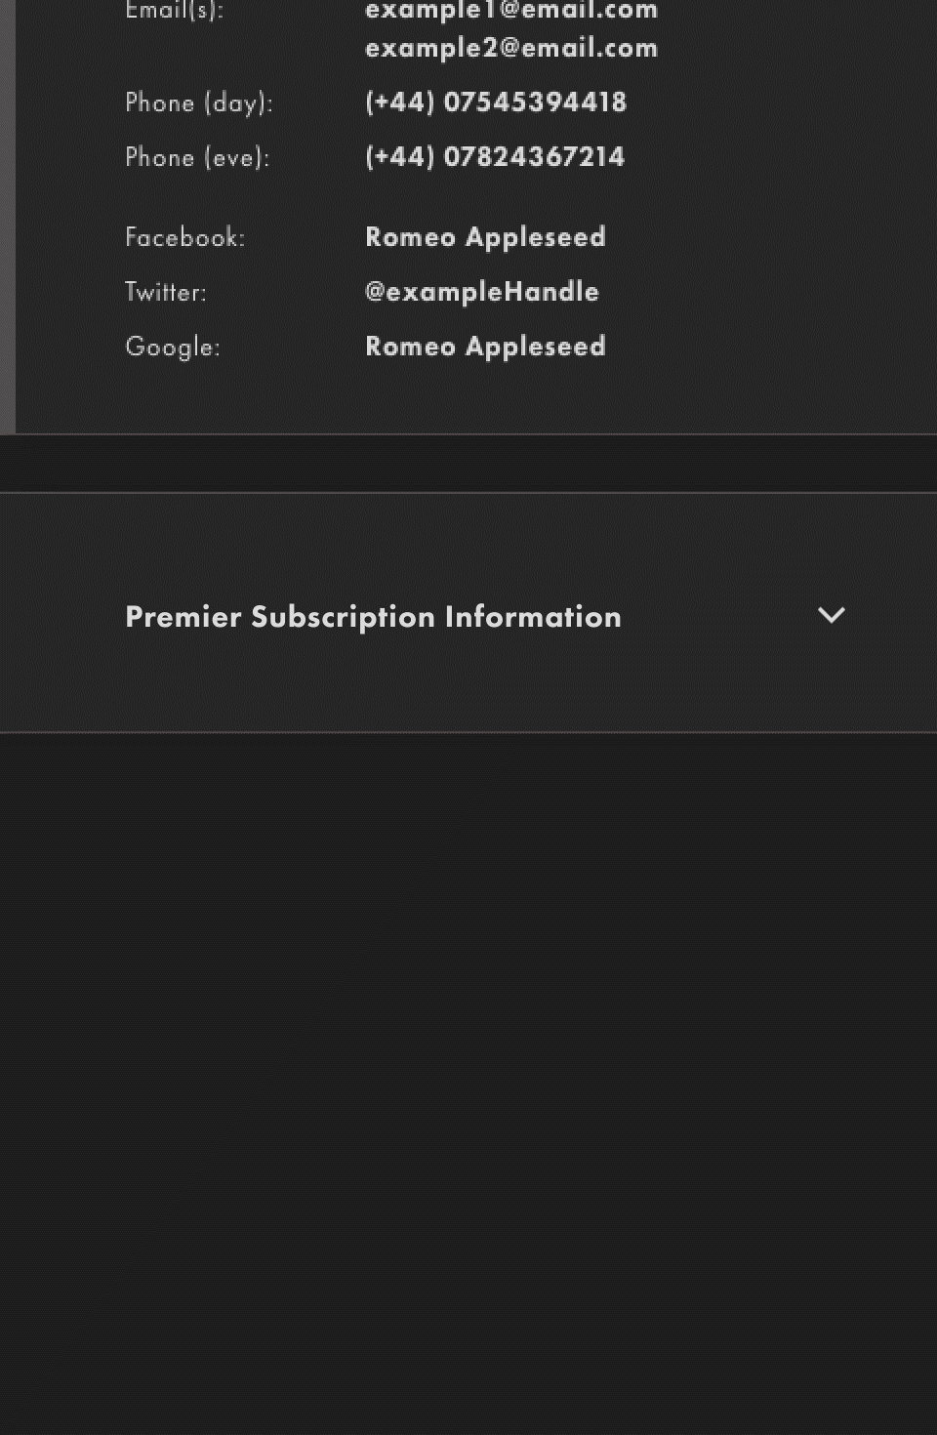Click the +44 country code of day phone
The width and height of the screenshot is (937, 1435).
[x=399, y=102]
